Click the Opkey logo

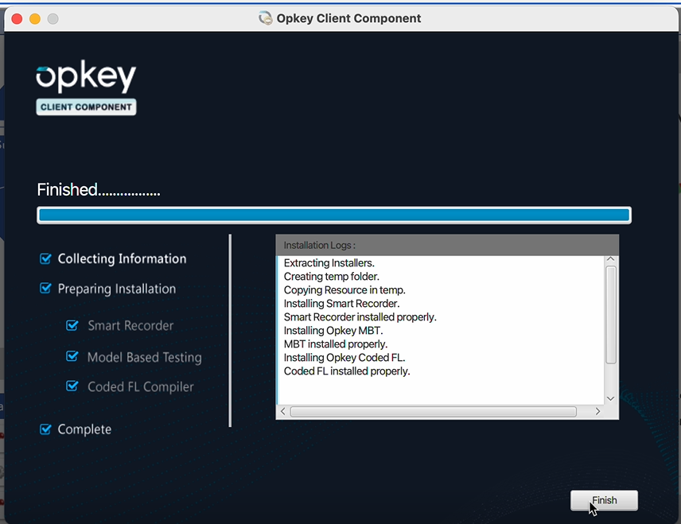tap(86, 76)
